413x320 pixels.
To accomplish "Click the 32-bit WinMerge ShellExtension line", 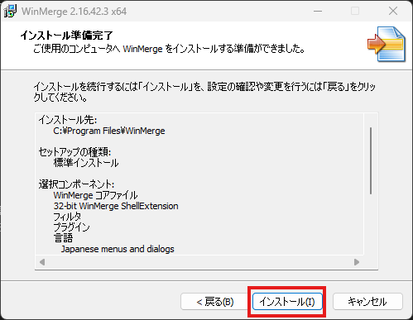I will [x=116, y=206].
